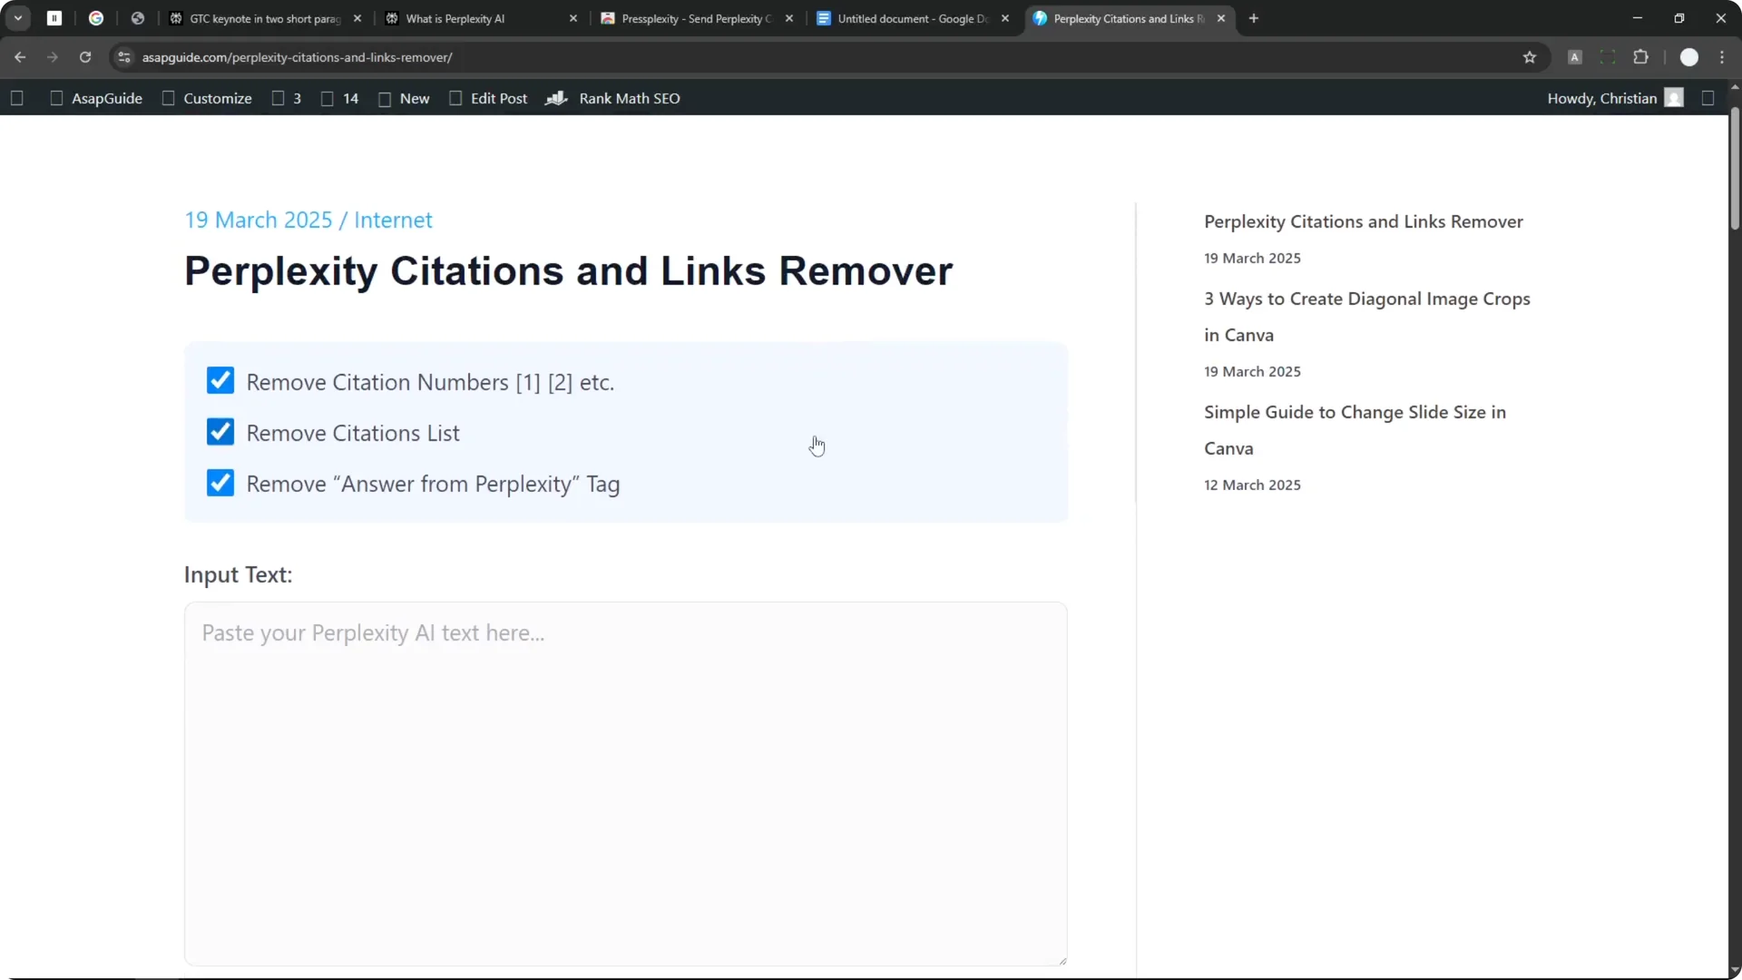Uncheck Remove Citations List option

click(220, 432)
